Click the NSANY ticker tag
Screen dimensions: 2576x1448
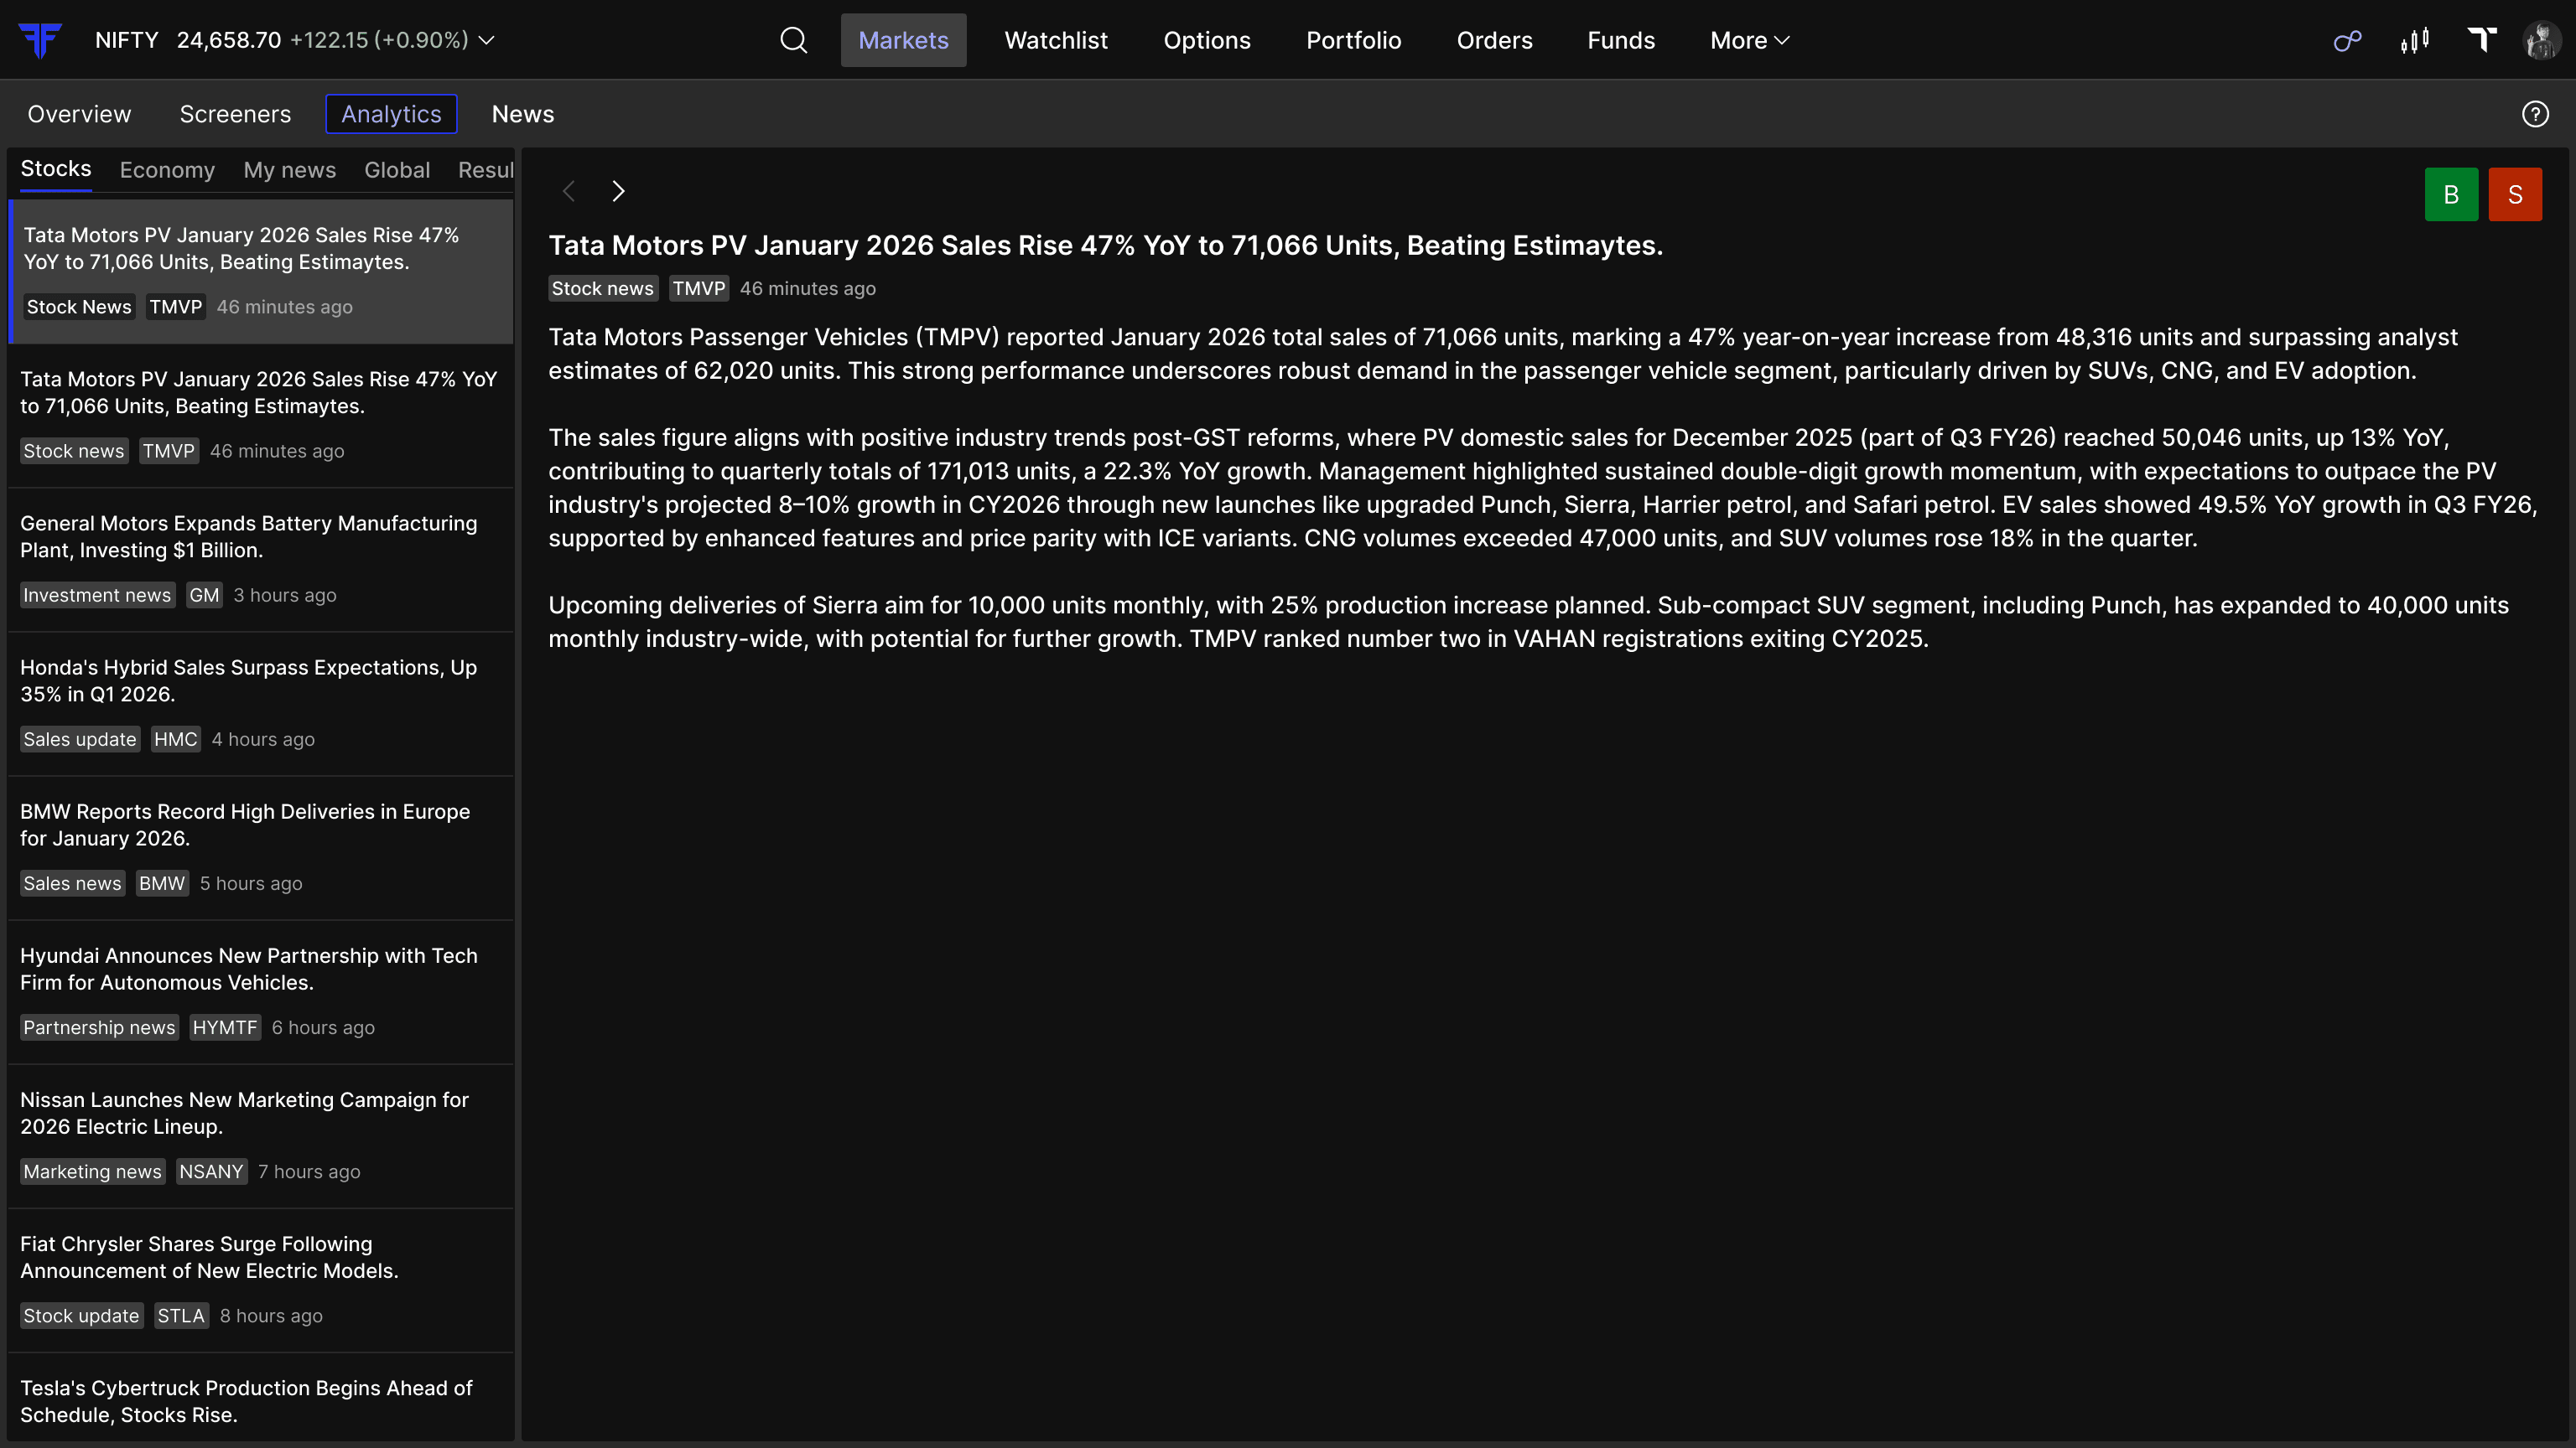pyautogui.click(x=211, y=1171)
